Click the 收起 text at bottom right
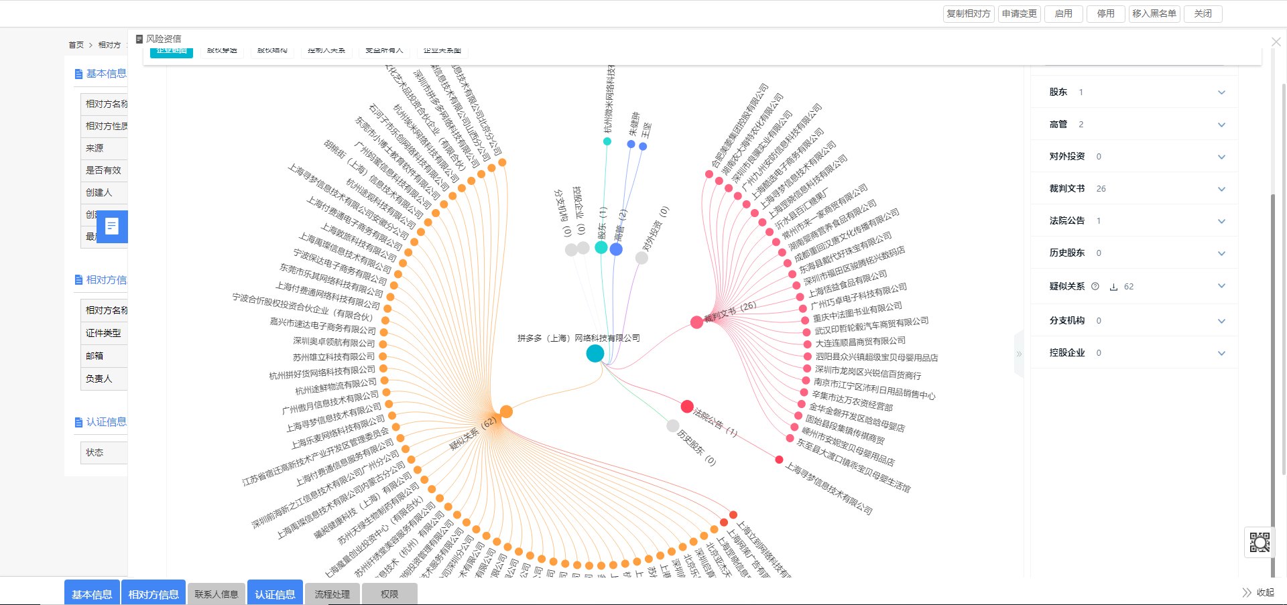1287x605 pixels. point(1266,593)
